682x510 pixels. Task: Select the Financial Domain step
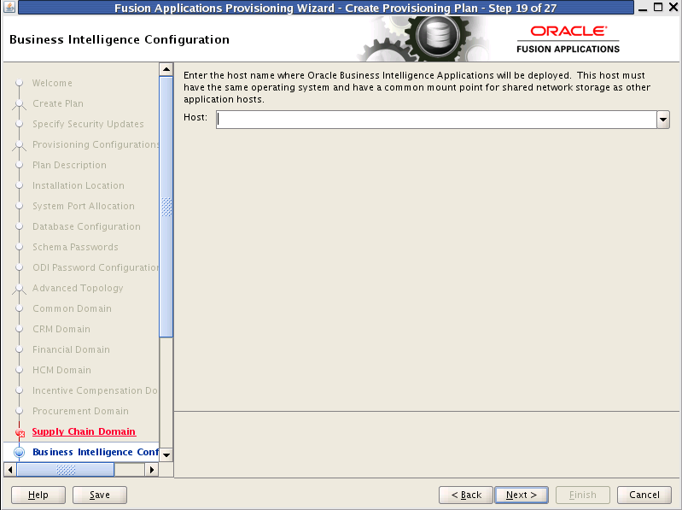(x=72, y=349)
